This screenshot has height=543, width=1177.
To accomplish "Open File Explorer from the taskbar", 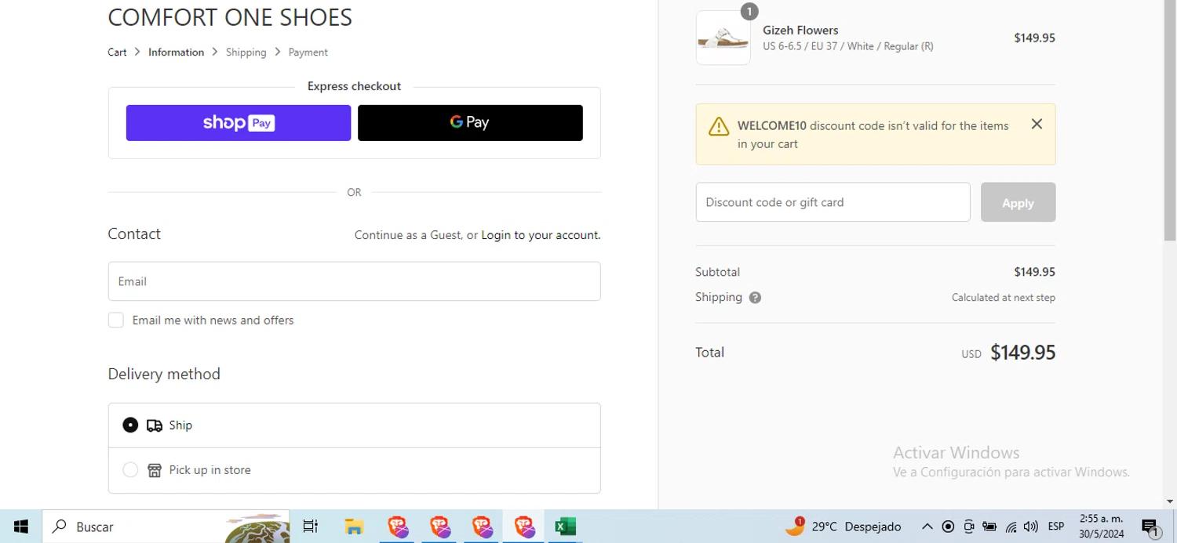I will click(x=354, y=527).
